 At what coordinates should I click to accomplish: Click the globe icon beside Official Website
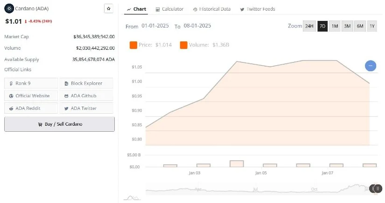point(11,96)
